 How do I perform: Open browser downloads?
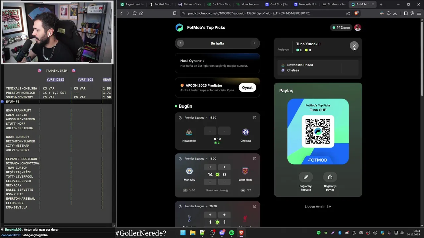(395, 13)
